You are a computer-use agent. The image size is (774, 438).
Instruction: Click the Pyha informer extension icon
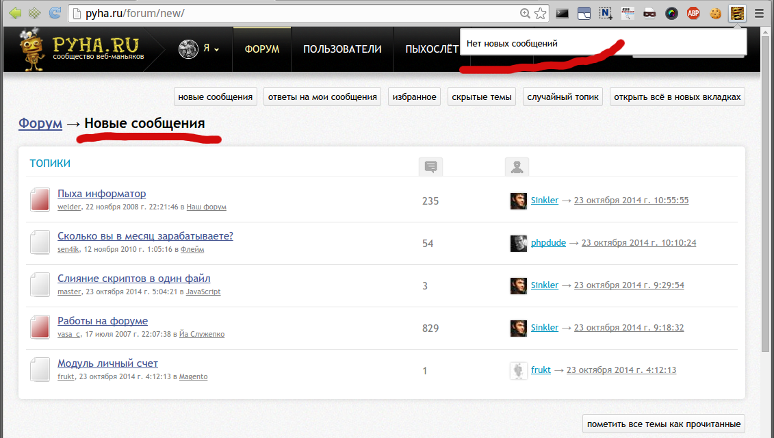point(737,12)
